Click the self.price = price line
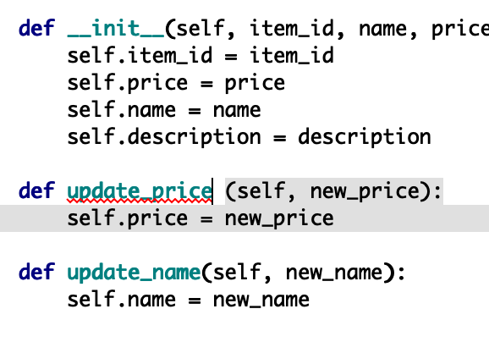This screenshot has width=489, height=342. [x=176, y=83]
